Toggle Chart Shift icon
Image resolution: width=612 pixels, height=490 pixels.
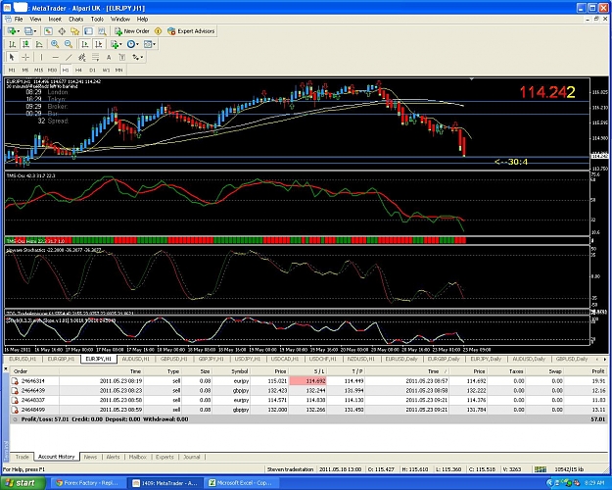(x=98, y=44)
